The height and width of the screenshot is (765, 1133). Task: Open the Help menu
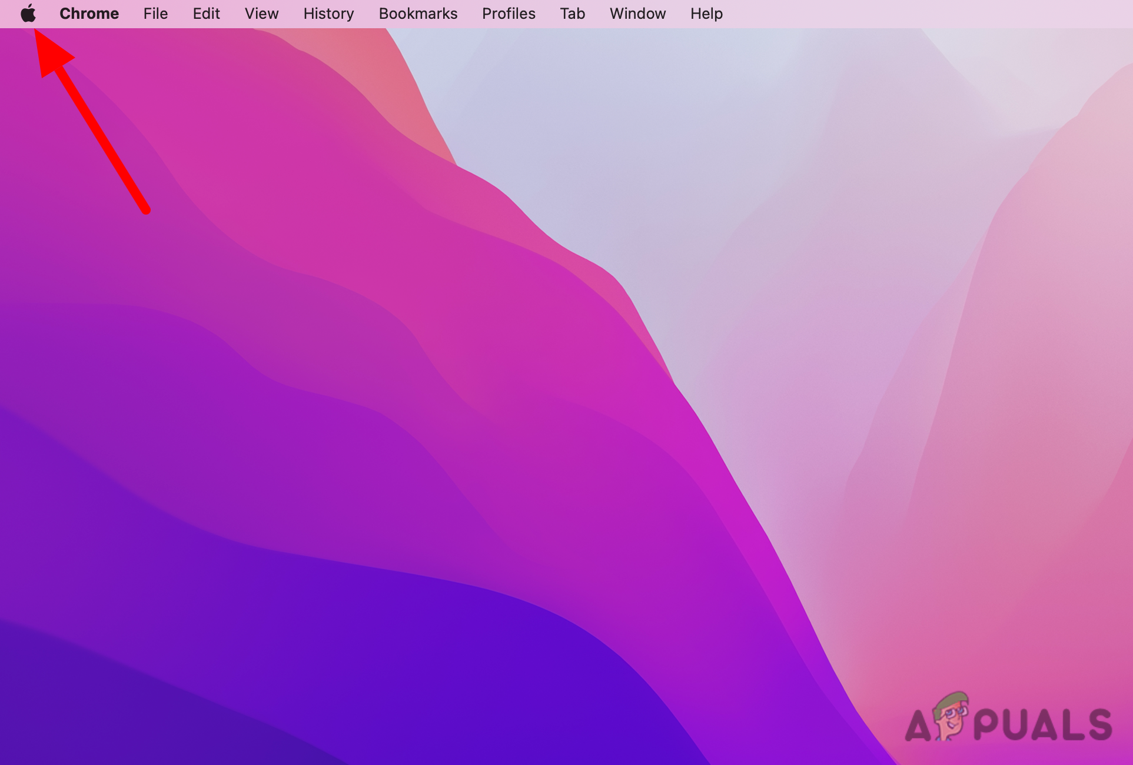706,13
